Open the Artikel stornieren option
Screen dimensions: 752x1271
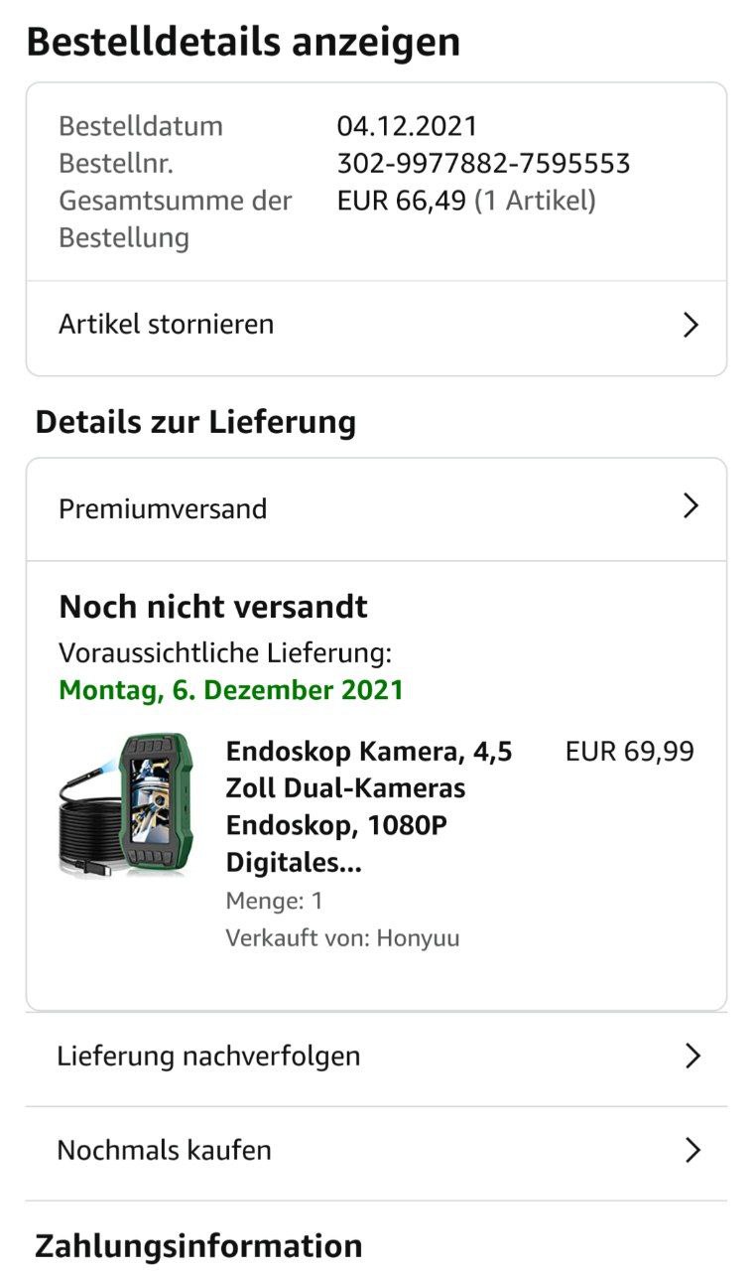coord(167,325)
